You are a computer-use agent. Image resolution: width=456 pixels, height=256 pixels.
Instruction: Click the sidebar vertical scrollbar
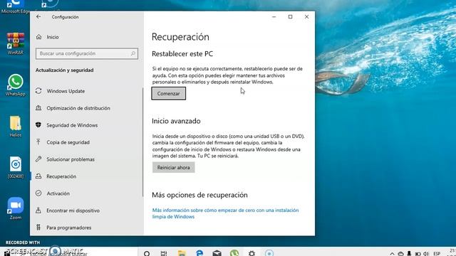[142, 142]
